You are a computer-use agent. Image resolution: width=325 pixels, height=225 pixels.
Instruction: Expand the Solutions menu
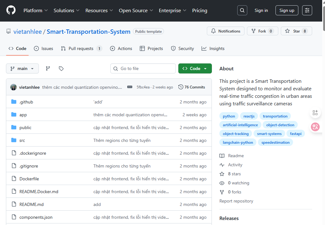(66, 11)
